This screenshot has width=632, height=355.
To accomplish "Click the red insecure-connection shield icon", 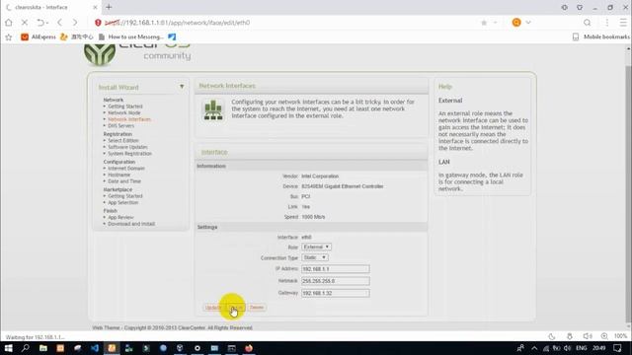I will coord(98,23).
